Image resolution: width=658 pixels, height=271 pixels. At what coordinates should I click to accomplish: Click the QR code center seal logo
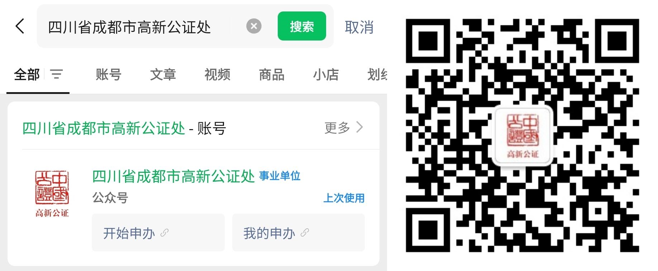(523, 136)
